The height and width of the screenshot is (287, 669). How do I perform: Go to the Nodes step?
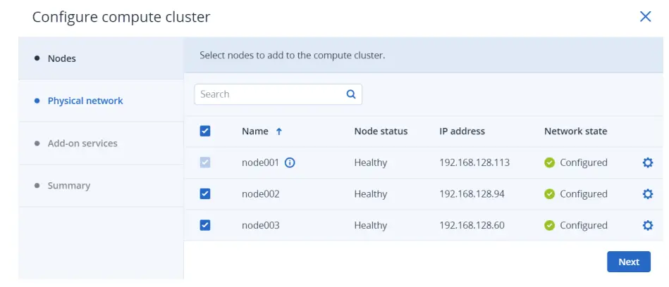coord(101,58)
